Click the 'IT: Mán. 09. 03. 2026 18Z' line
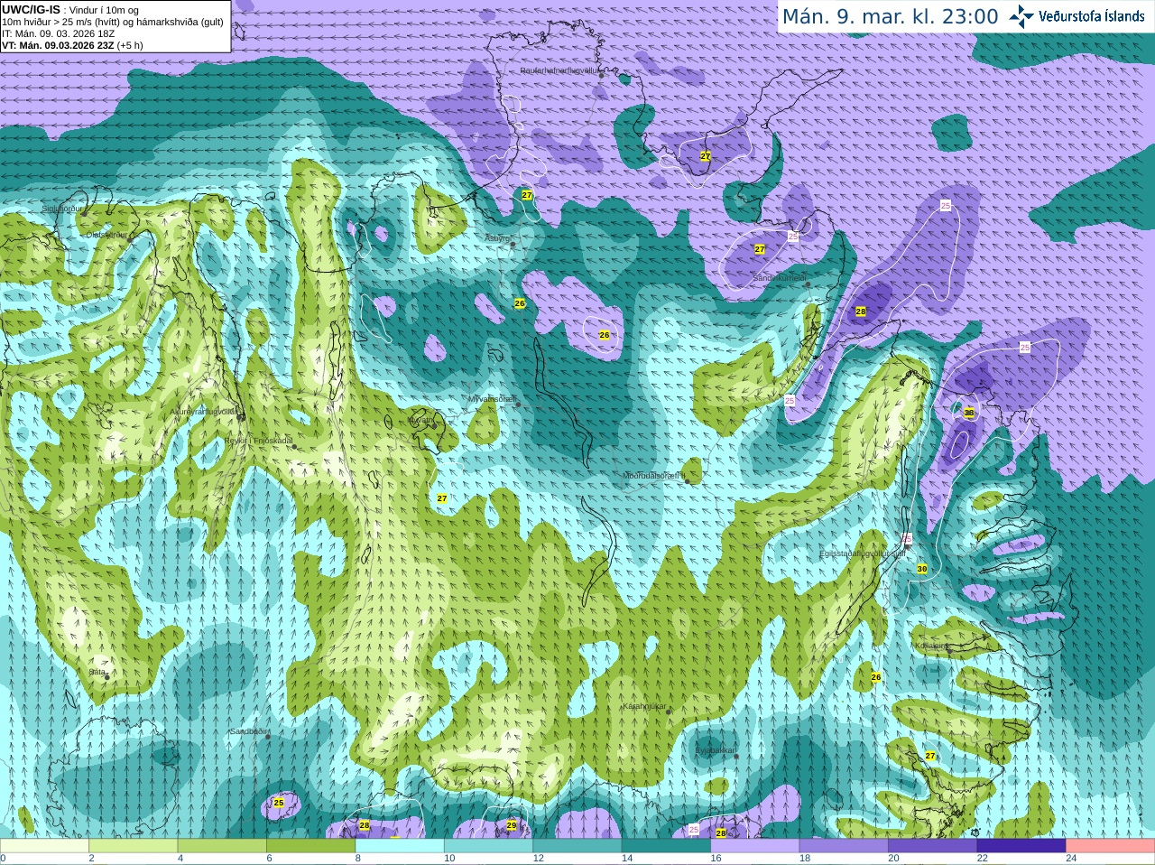This screenshot has height=865, width=1155. click(59, 33)
